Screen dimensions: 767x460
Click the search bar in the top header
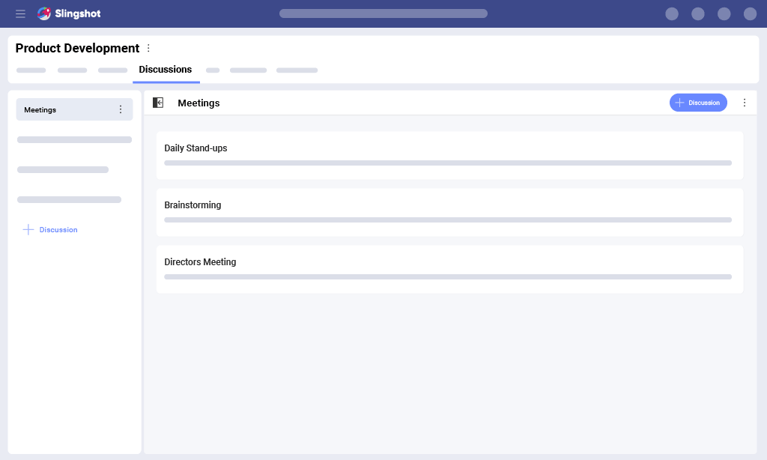point(383,13)
